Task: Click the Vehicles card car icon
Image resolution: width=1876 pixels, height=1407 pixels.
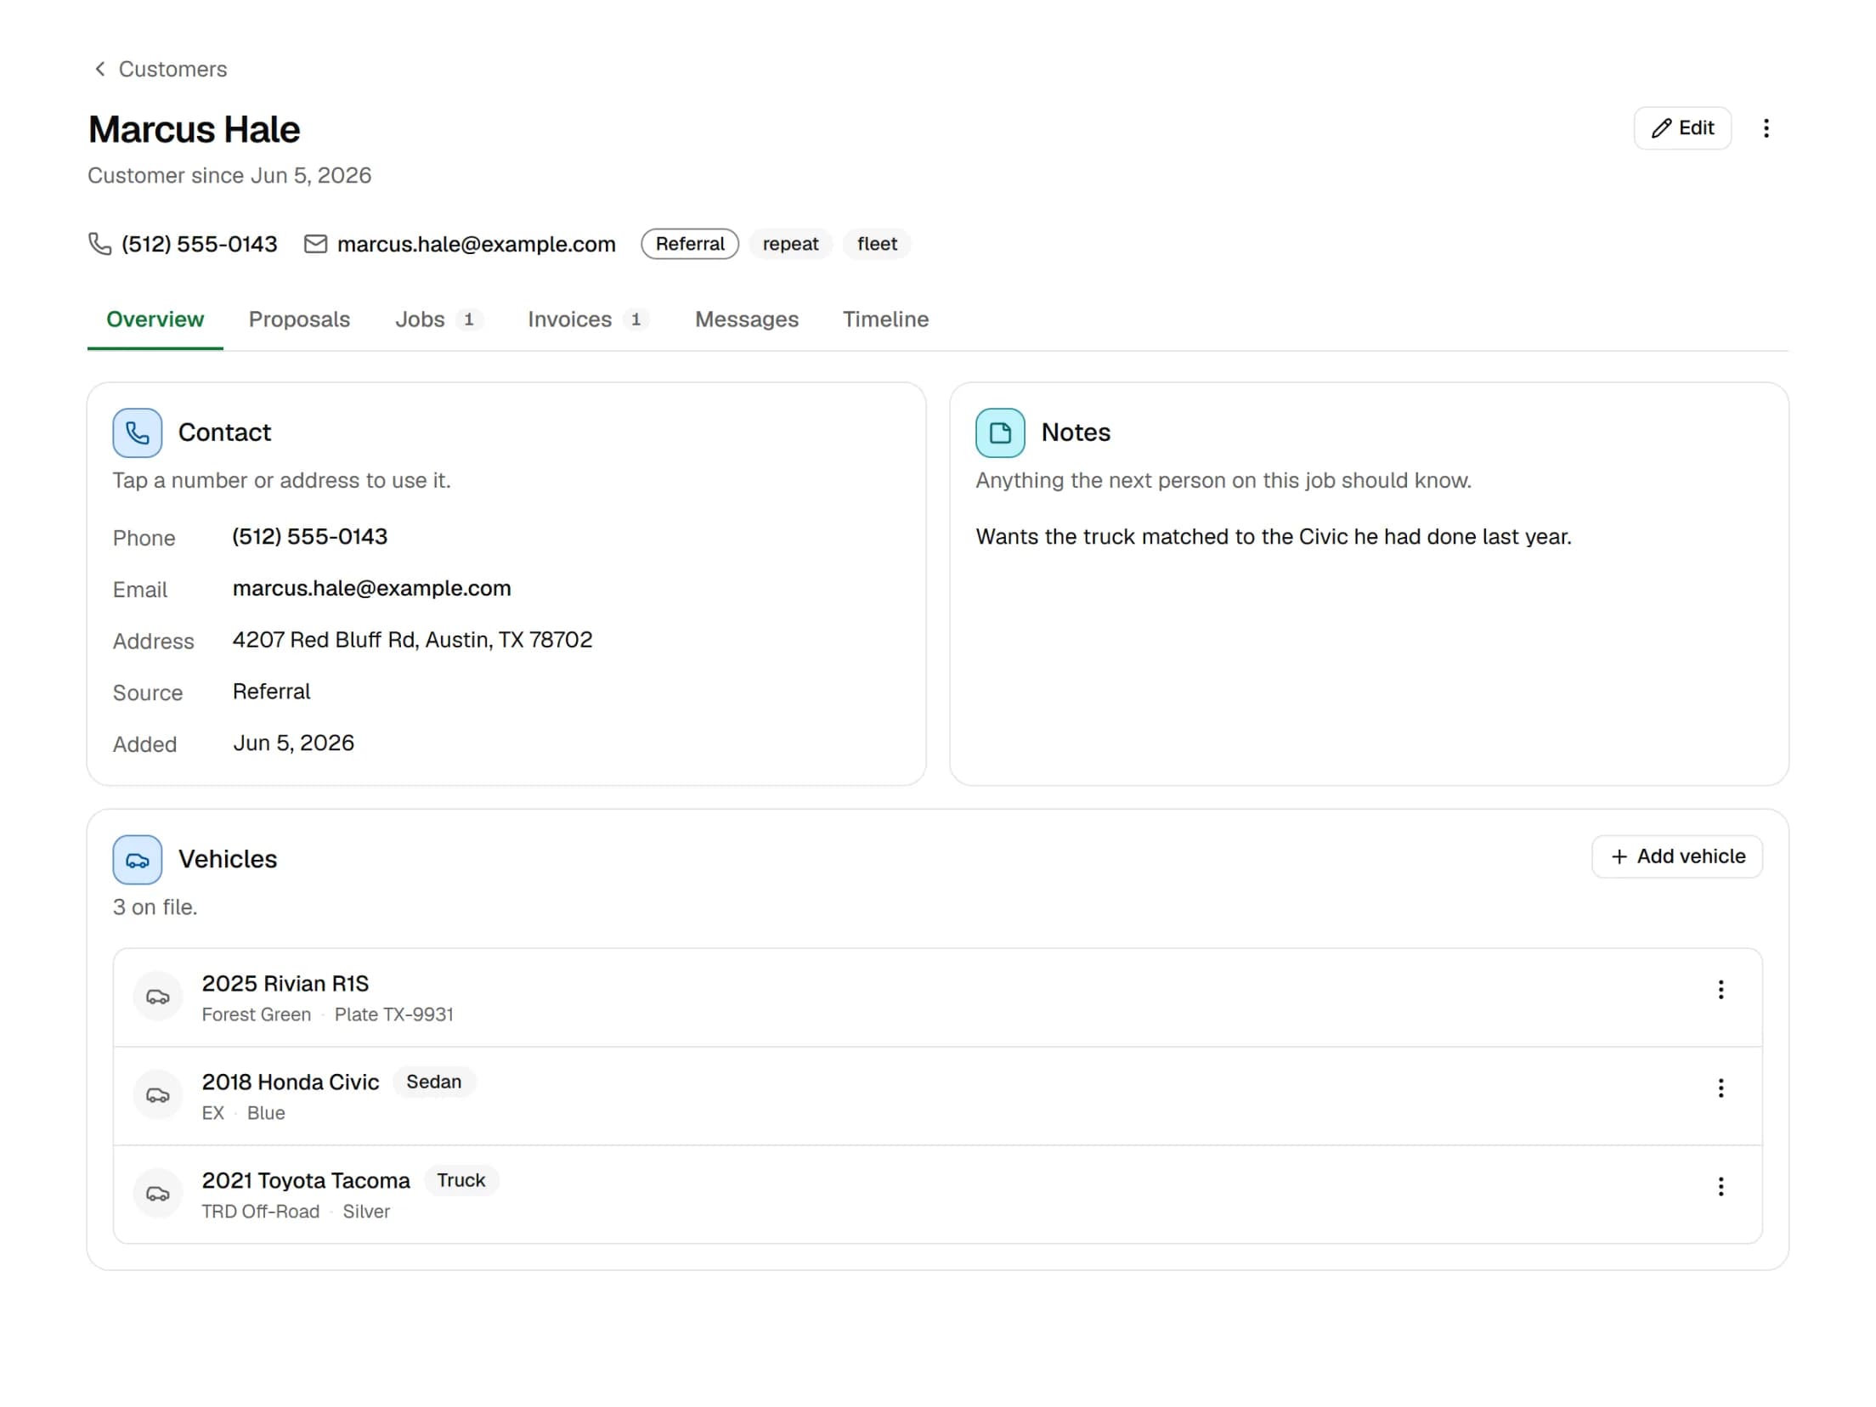Action: click(138, 860)
